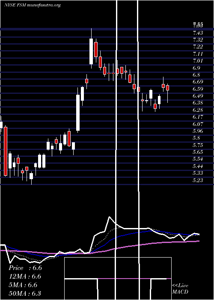The image size is (214, 300).
Task: Click the 12MA : 6.6 readout
Action: pyautogui.click(x=25, y=276)
